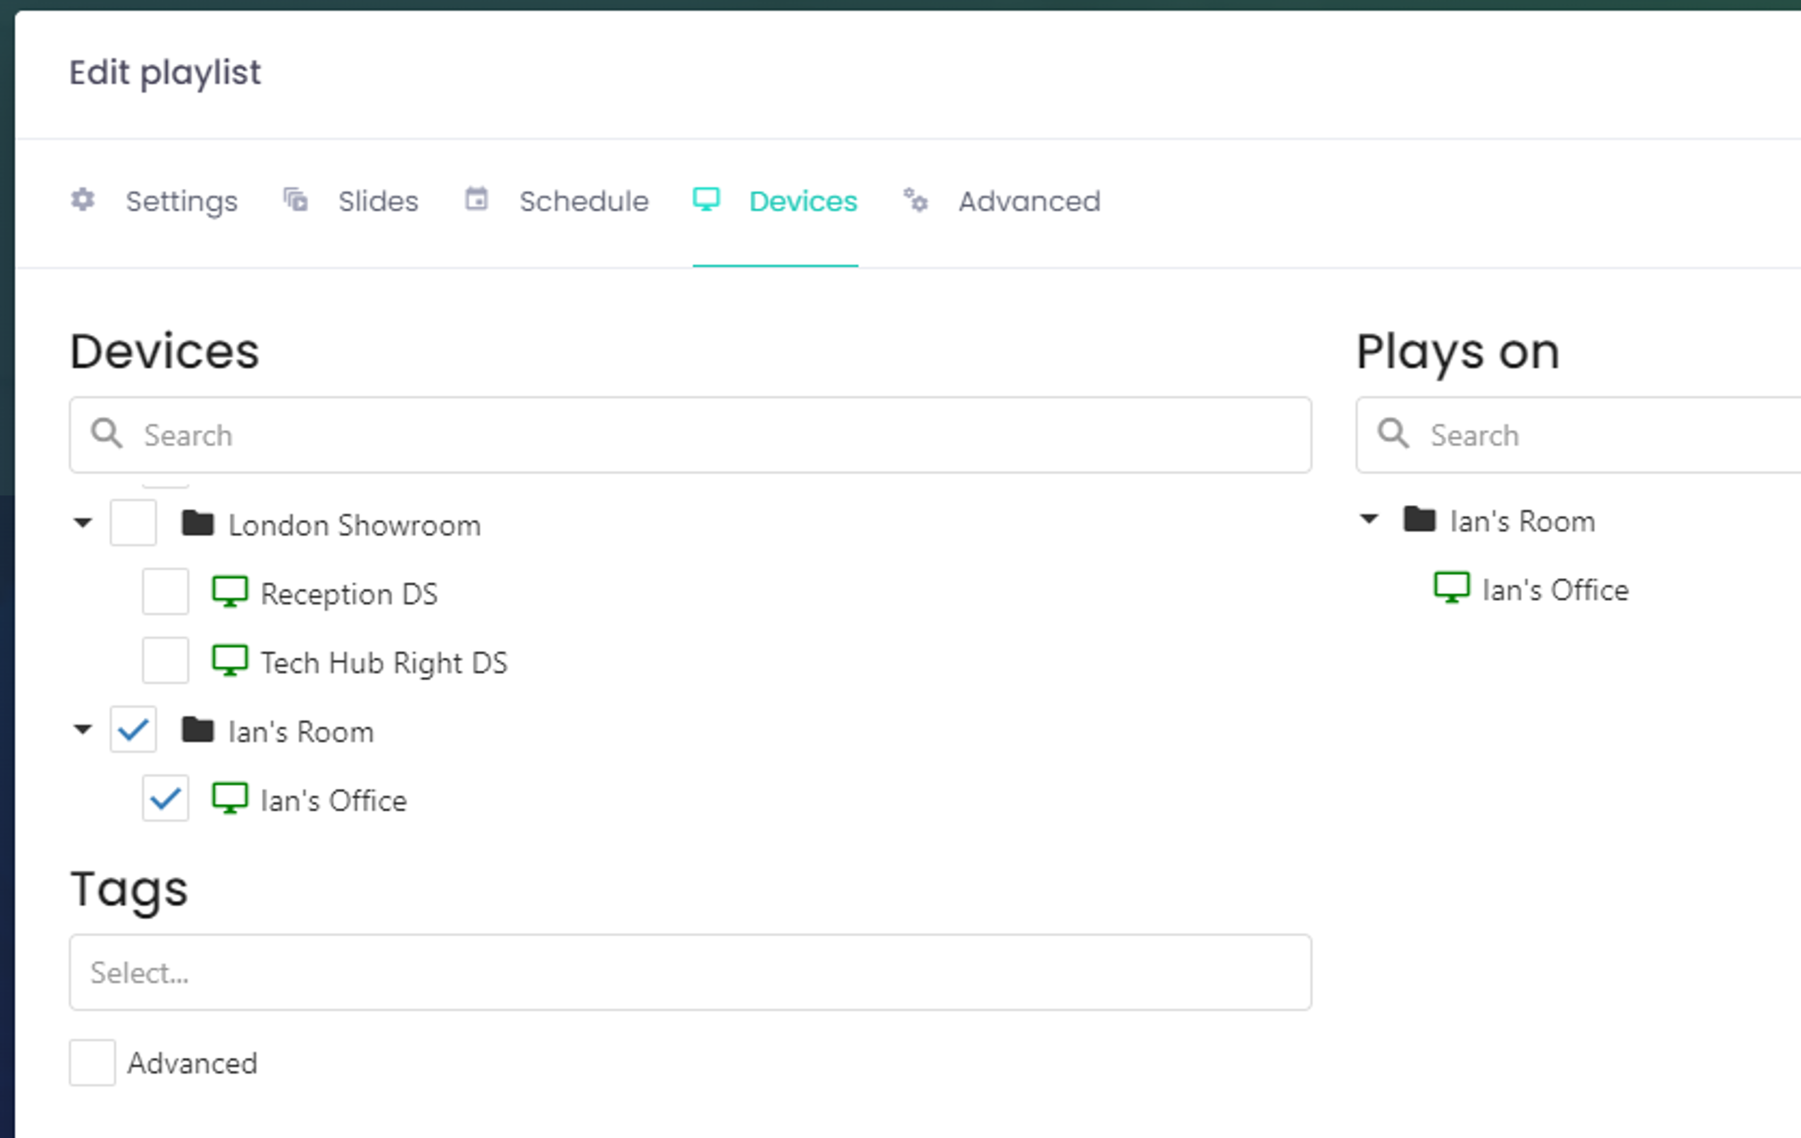Collapse Ian's Room folder in Devices
The height and width of the screenshot is (1138, 1801).
click(83, 730)
